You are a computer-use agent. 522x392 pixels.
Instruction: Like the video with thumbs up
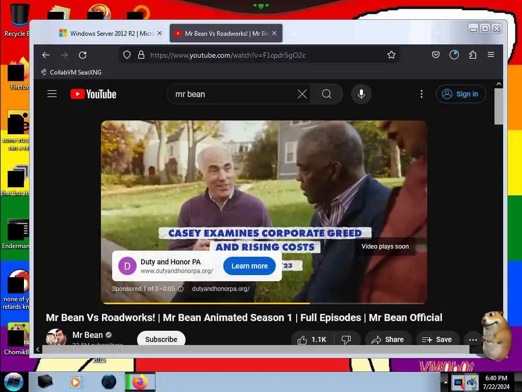[312, 339]
